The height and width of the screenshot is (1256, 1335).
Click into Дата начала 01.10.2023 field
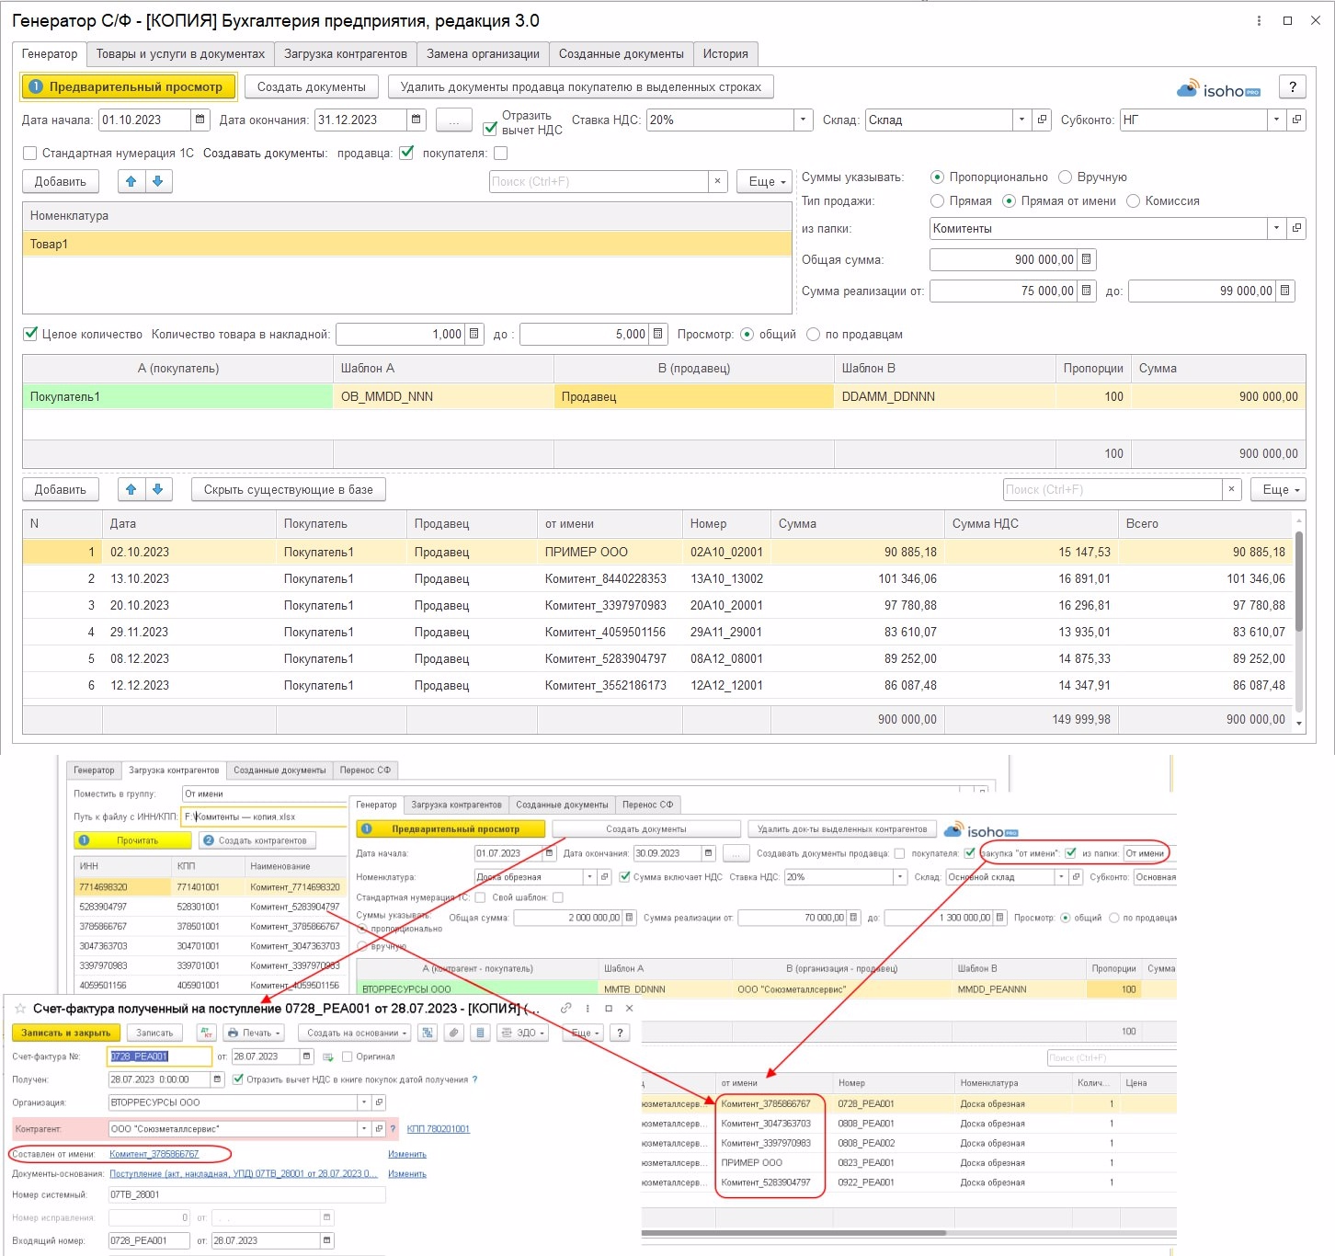[x=144, y=120]
